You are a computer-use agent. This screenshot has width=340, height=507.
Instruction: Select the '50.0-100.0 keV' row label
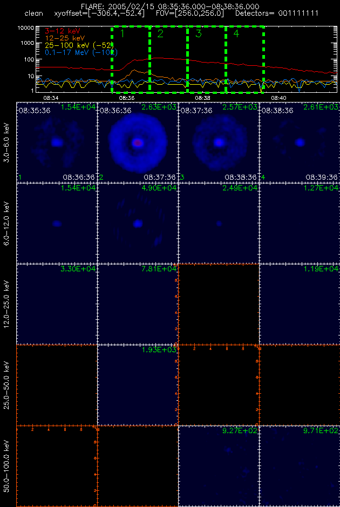pyautogui.click(x=8, y=466)
